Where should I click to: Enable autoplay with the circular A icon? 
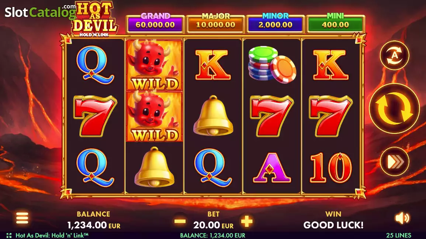pos(395,55)
